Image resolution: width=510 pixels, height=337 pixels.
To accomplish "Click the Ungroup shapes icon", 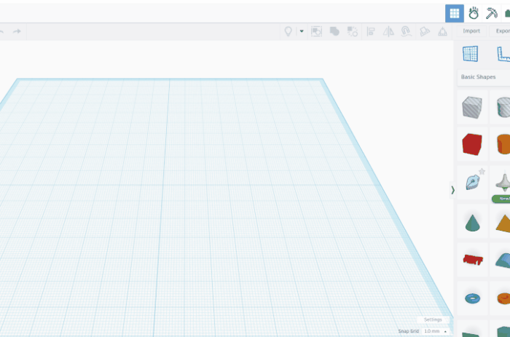I will click(352, 31).
